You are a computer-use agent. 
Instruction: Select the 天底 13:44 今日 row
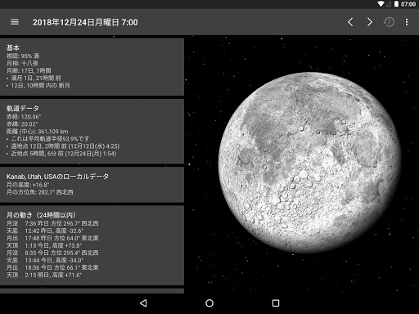tap(45, 260)
